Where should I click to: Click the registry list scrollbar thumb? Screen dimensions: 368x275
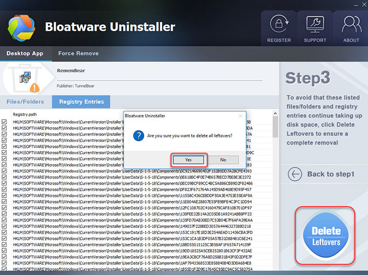275,127
